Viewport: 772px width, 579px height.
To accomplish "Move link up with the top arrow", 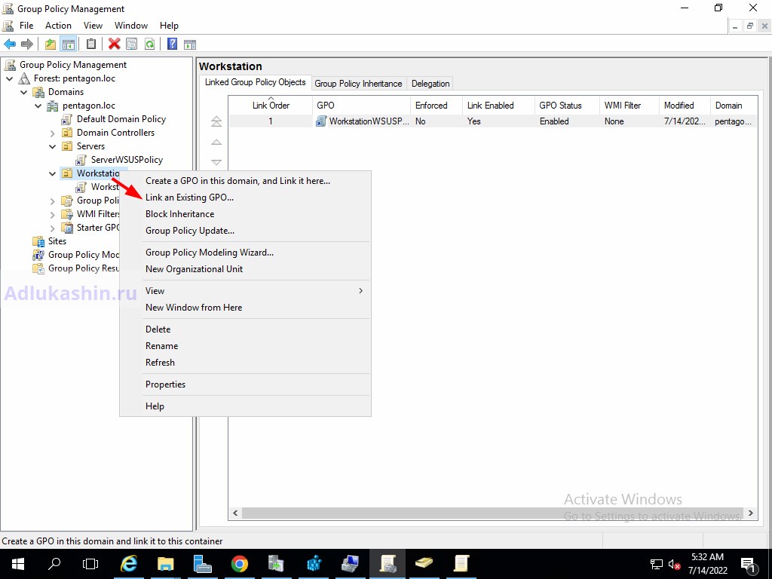I will click(x=216, y=121).
